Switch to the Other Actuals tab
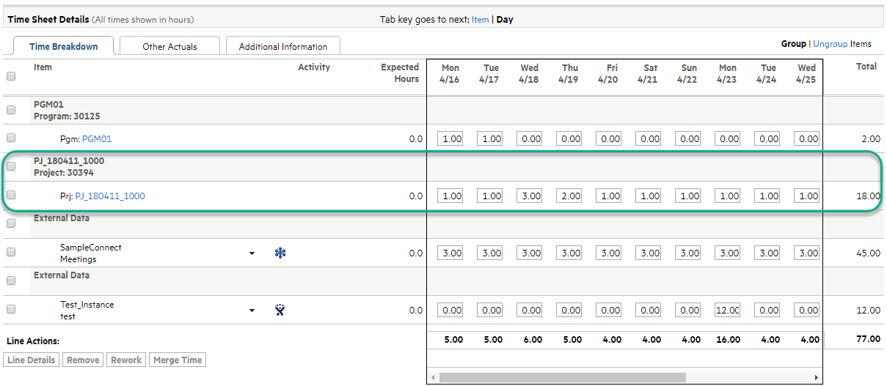The width and height of the screenshot is (887, 386). point(169,46)
